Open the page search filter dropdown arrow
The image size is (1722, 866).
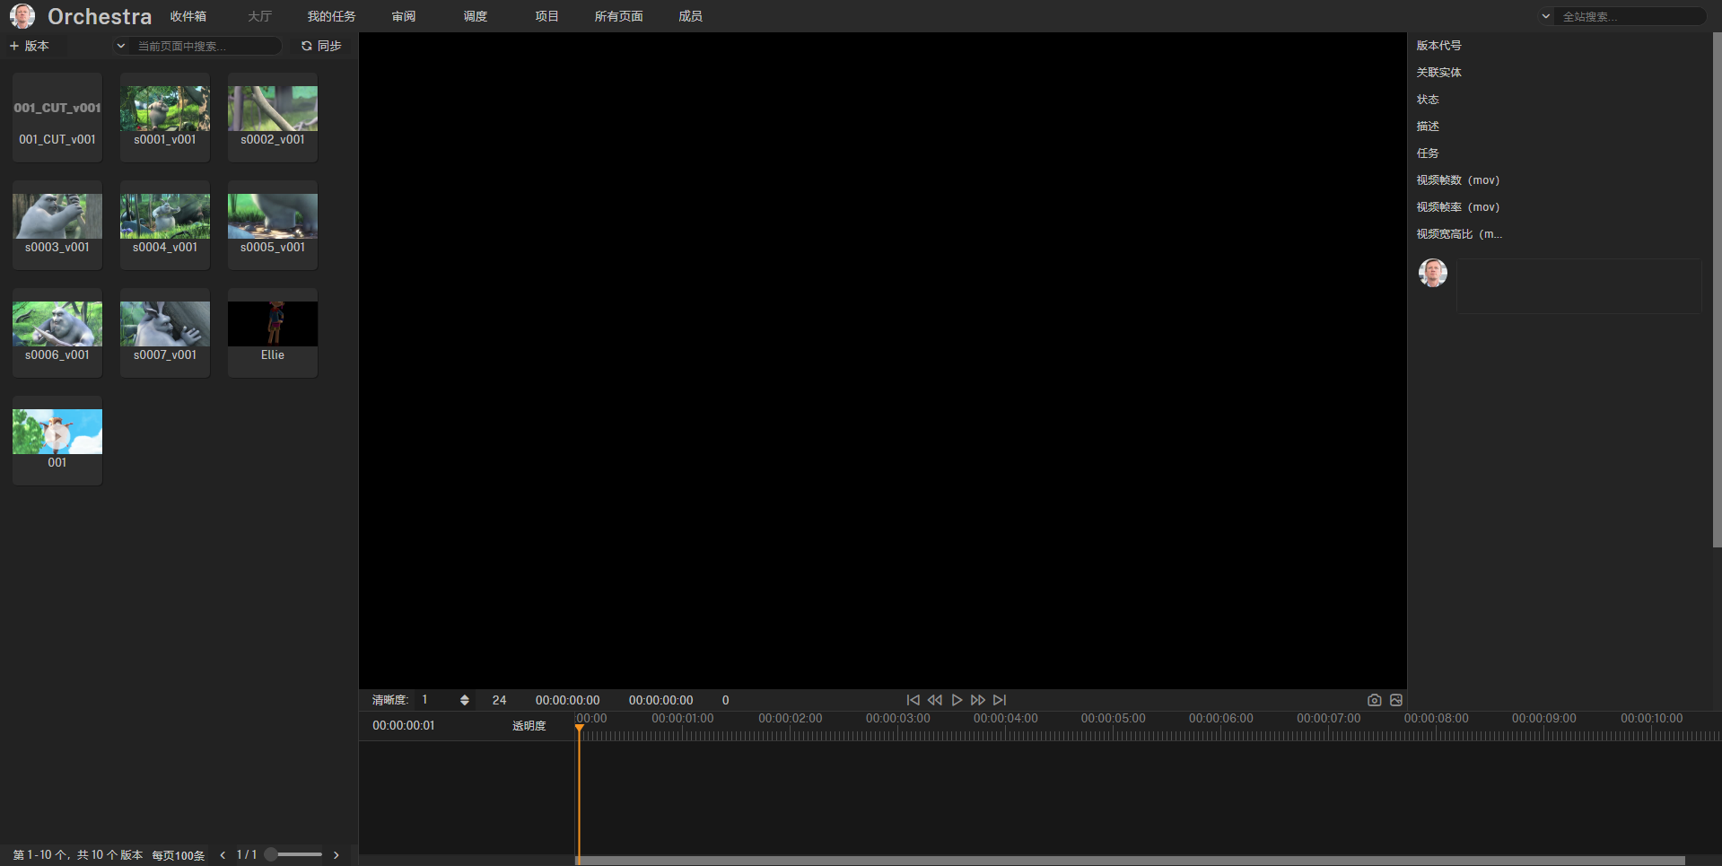[x=121, y=46]
